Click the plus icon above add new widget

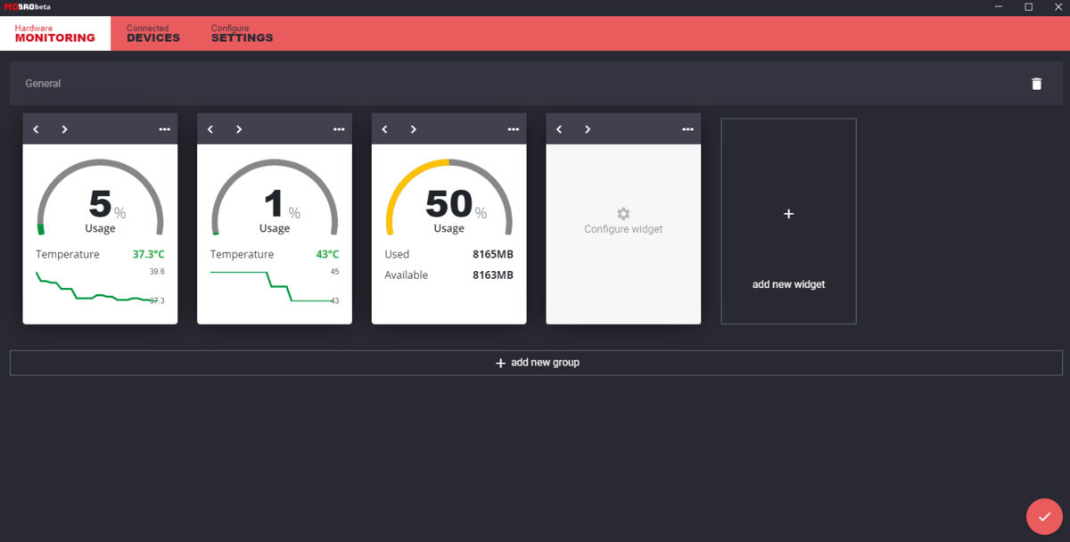tap(788, 214)
